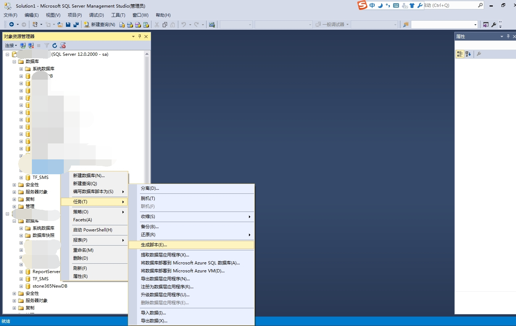Expand the ReportServer database node
The width and height of the screenshot is (516, 326).
tap(21, 272)
